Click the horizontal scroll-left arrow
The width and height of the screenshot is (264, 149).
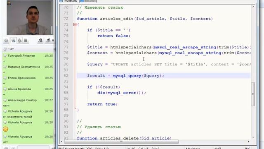click(x=61, y=142)
